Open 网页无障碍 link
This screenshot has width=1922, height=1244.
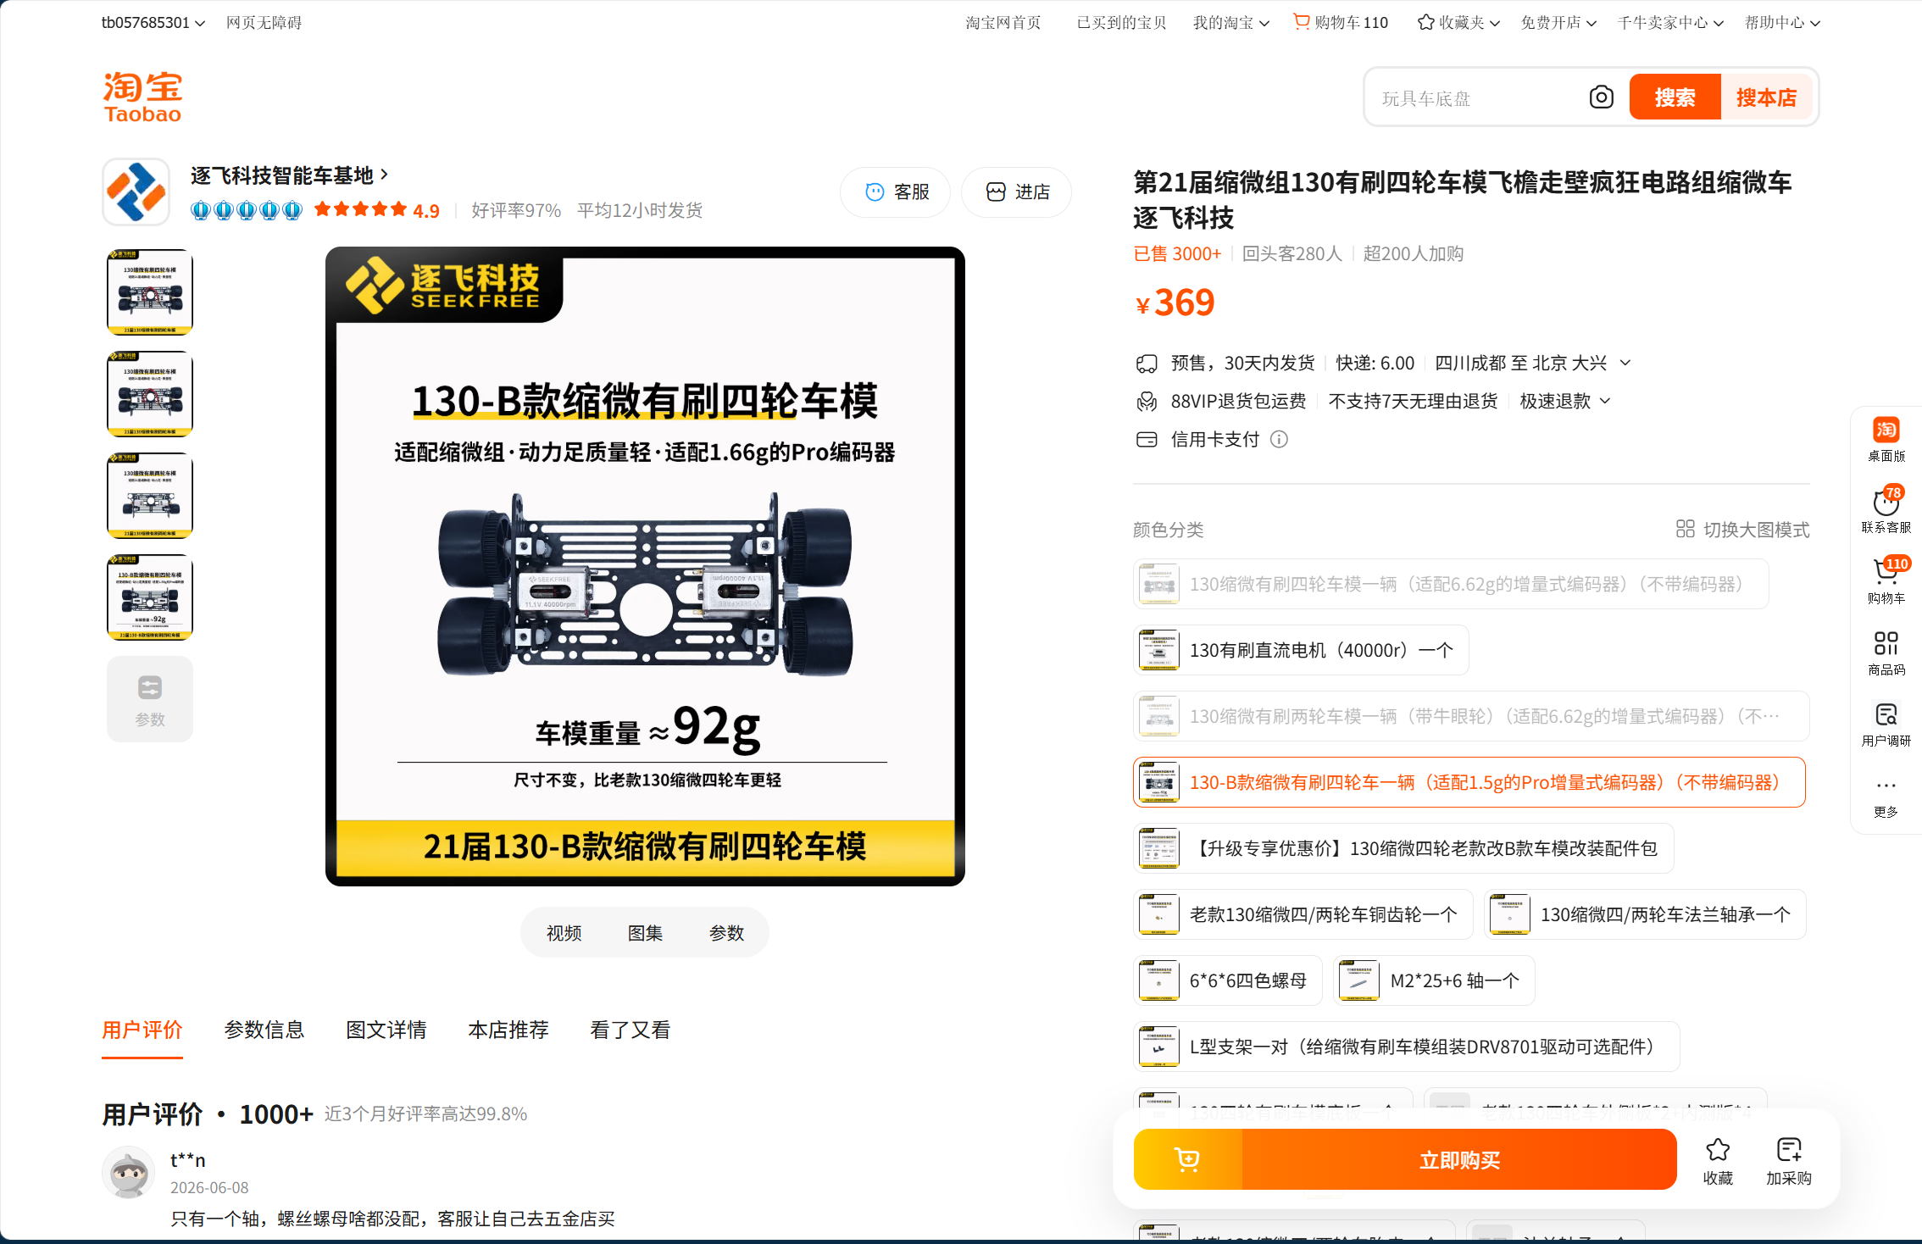click(x=264, y=22)
